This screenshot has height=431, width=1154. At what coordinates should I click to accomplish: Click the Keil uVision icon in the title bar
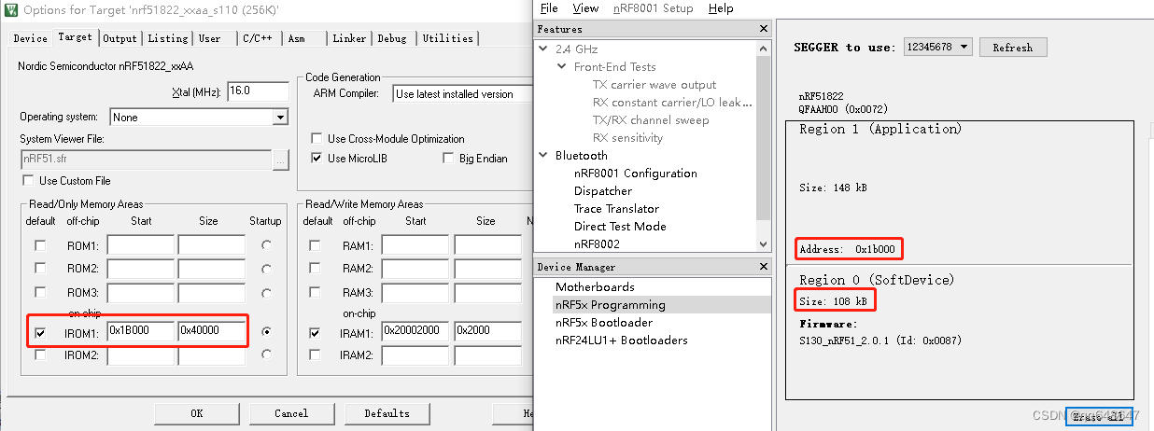coord(9,10)
